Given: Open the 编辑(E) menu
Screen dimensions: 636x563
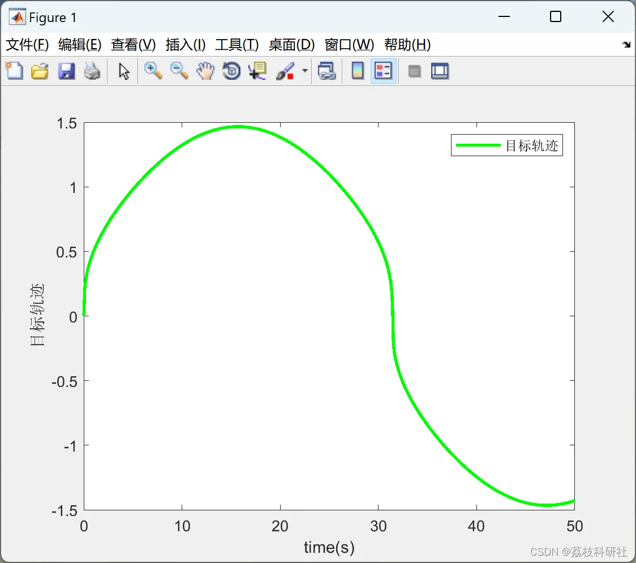Looking at the screenshot, I should coord(79,45).
